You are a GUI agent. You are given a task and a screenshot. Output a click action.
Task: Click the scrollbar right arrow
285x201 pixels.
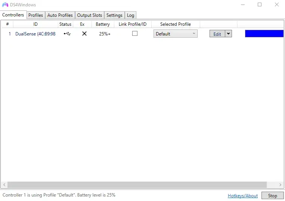pos(280,185)
